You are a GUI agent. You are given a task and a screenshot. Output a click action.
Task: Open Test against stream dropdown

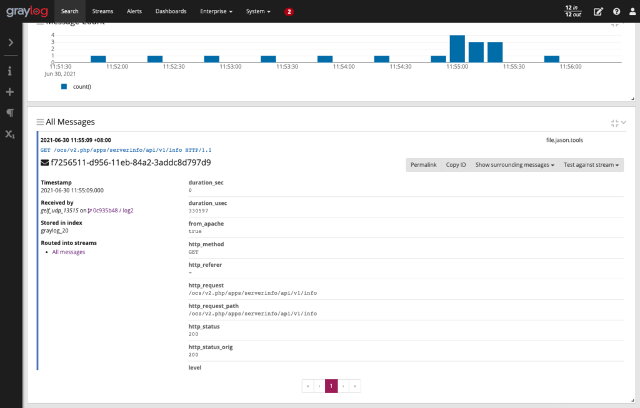(591, 165)
